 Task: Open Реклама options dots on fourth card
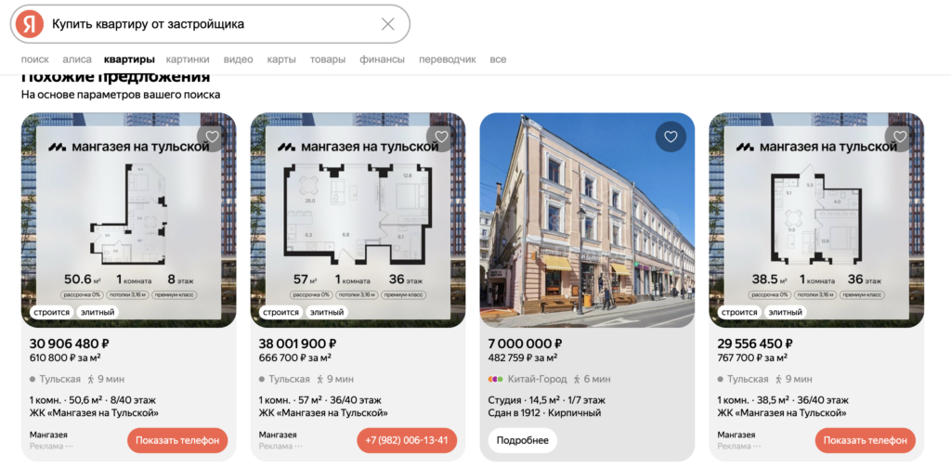(757, 446)
